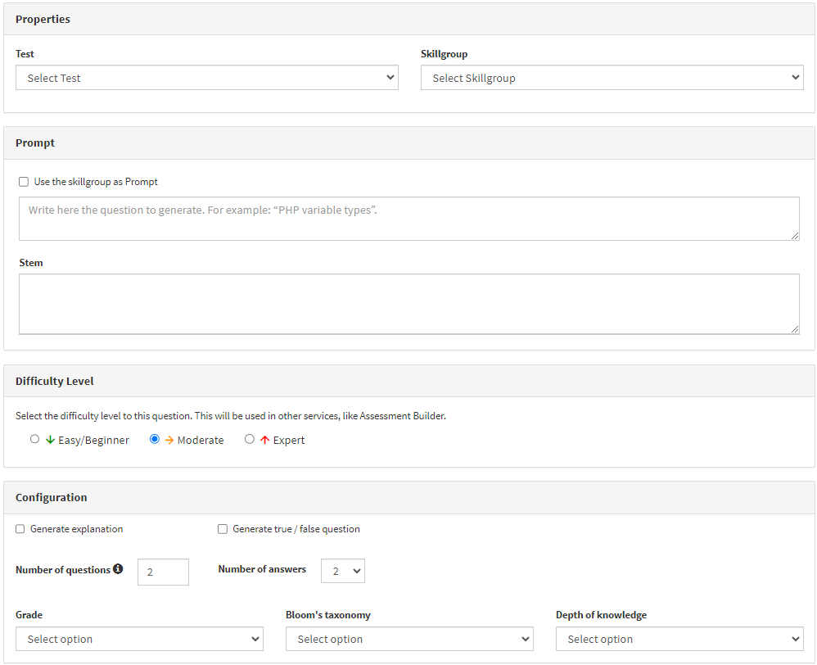817x665 pixels.
Task: Open the Depth of knowledge dropdown
Action: pos(679,639)
